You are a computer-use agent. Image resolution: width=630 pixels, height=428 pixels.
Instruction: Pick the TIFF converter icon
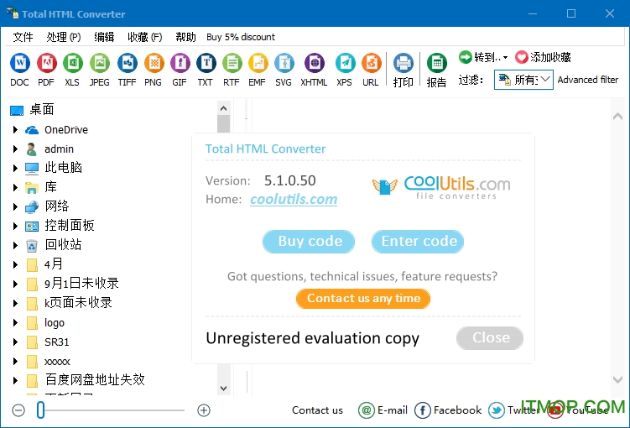coord(127,63)
